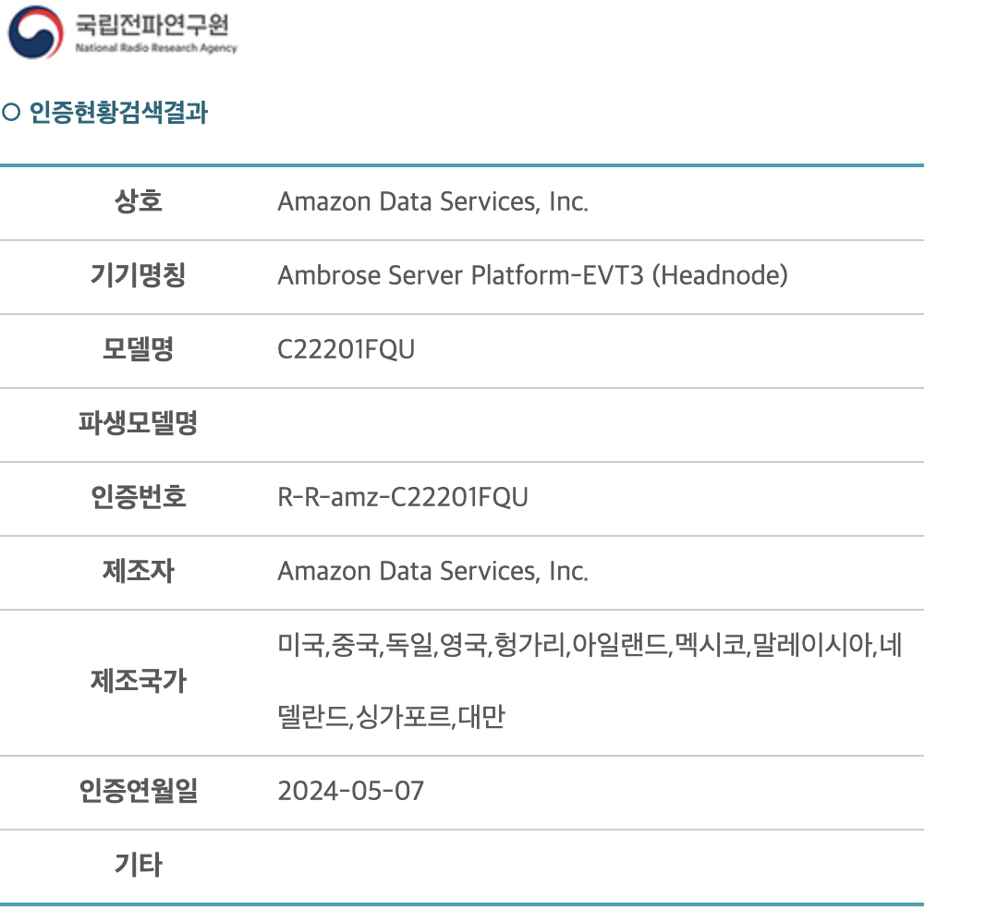
Task: Select the 상호 value Amazon Data Services, Inc.
Action: (432, 201)
